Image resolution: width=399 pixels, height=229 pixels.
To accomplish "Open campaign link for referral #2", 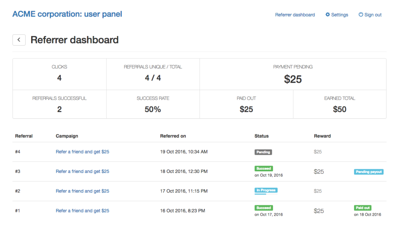I will click(82, 191).
